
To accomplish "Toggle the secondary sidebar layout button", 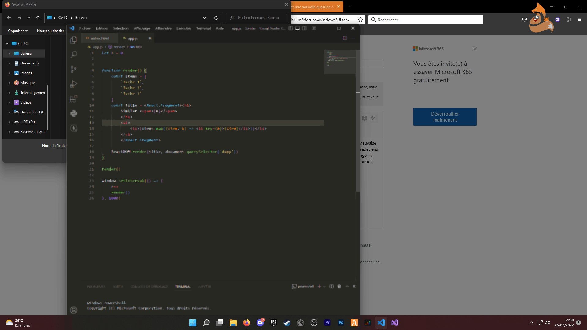I will 304,28.
